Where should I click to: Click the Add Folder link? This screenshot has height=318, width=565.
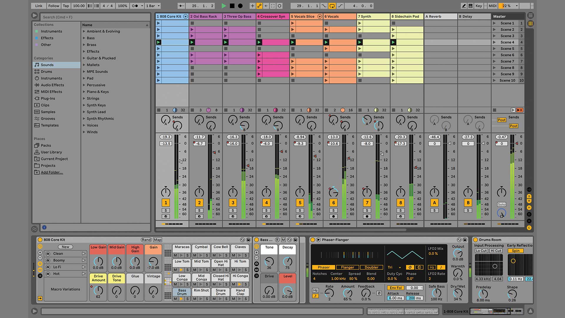click(x=51, y=172)
